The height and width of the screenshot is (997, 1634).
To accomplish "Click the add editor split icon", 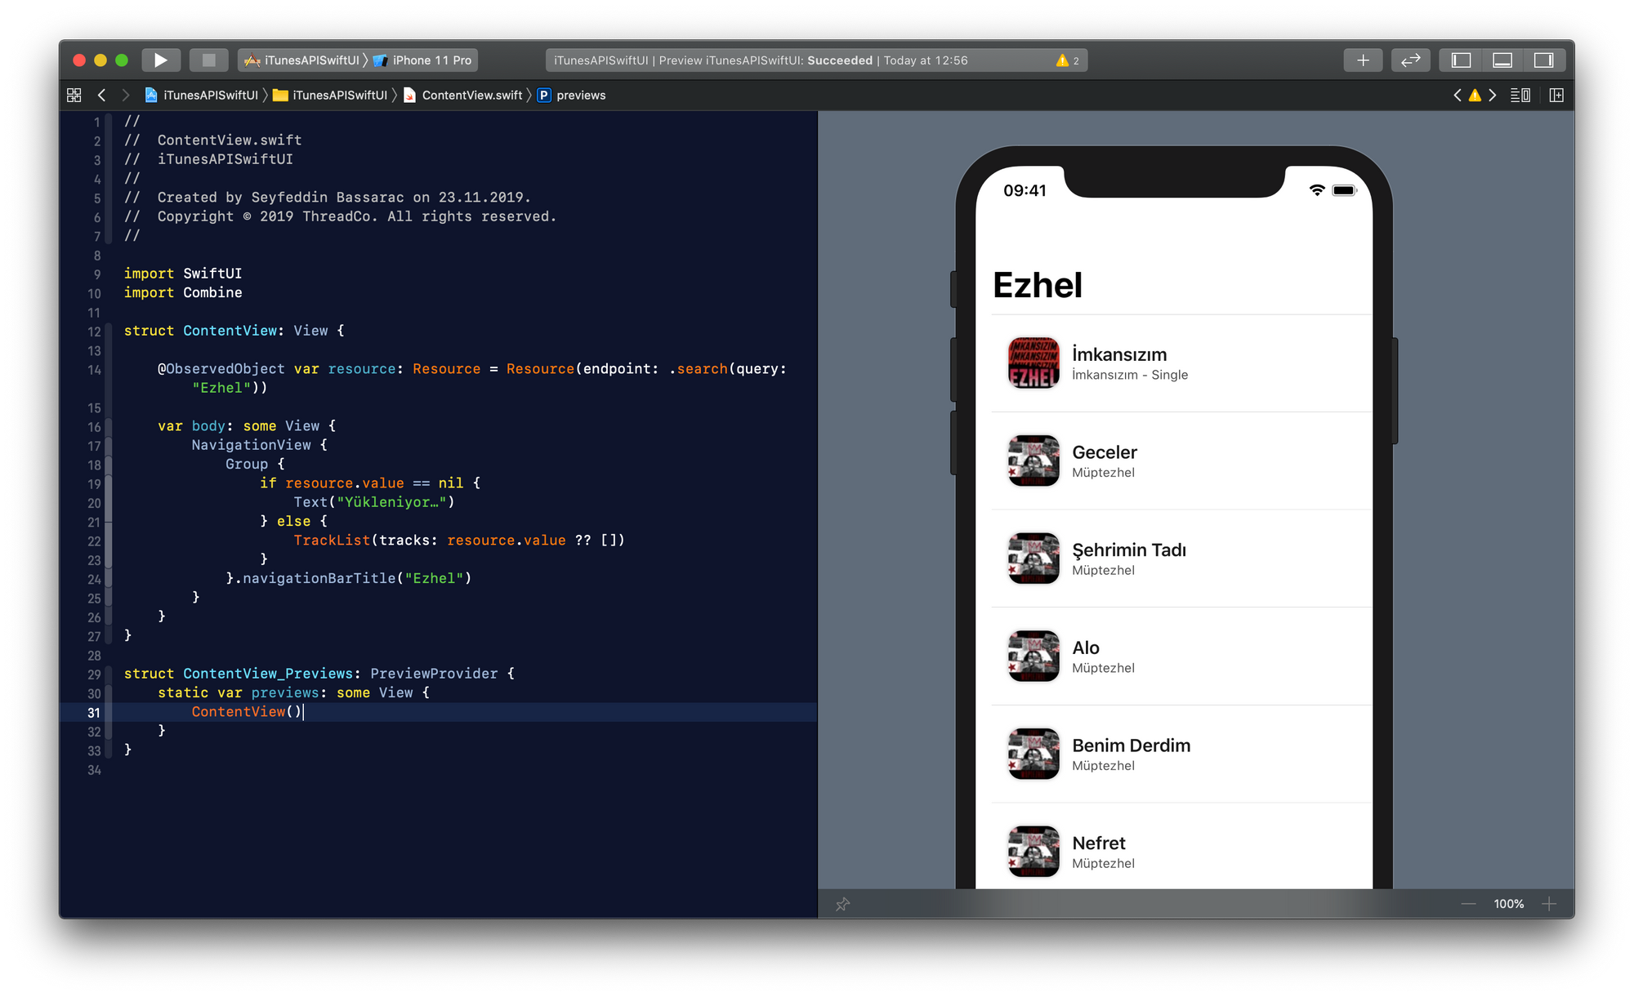I will 1556,96.
